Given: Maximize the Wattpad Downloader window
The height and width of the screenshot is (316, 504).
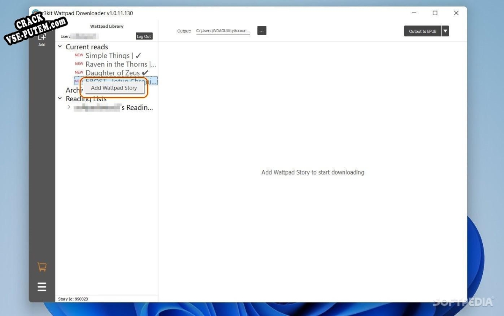Looking at the screenshot, I should click(435, 13).
